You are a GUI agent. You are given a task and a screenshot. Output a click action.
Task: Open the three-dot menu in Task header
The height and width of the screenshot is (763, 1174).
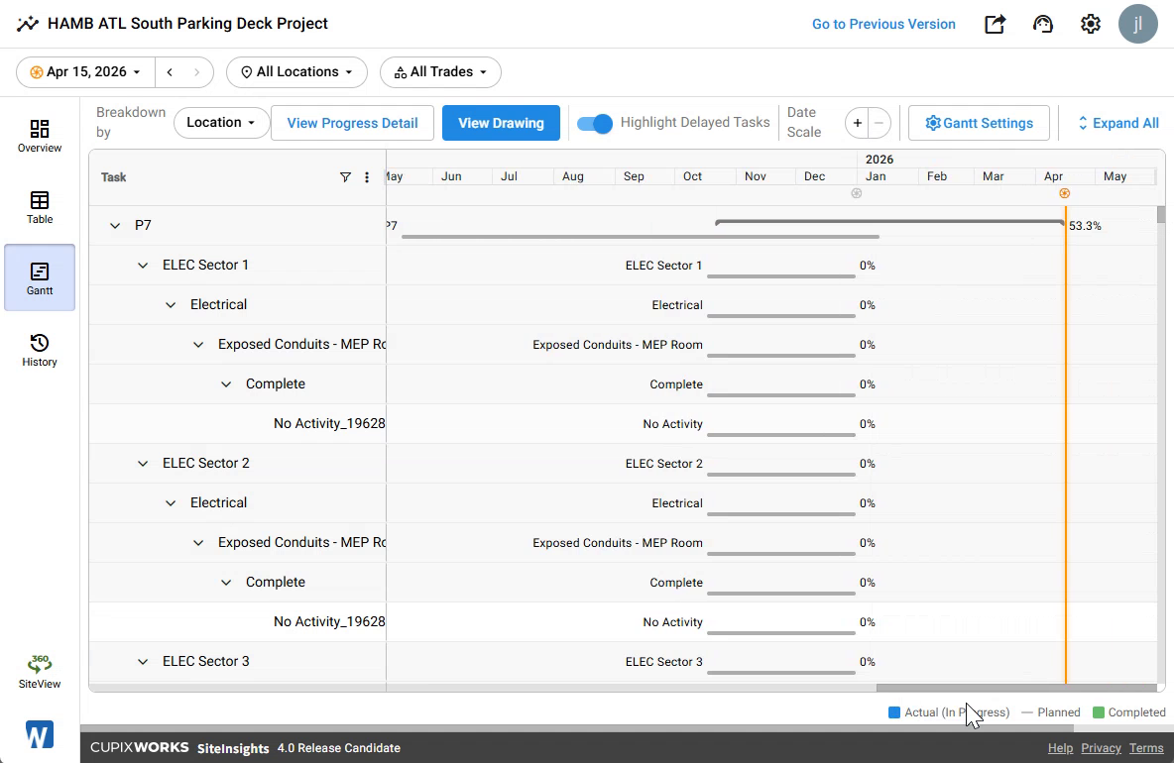[x=367, y=177]
